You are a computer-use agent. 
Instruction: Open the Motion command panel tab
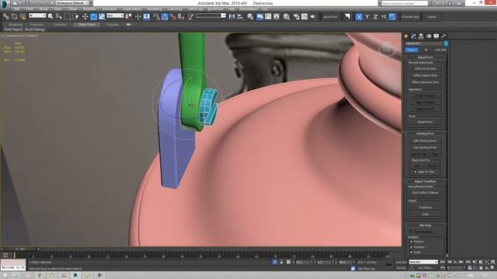(429, 36)
